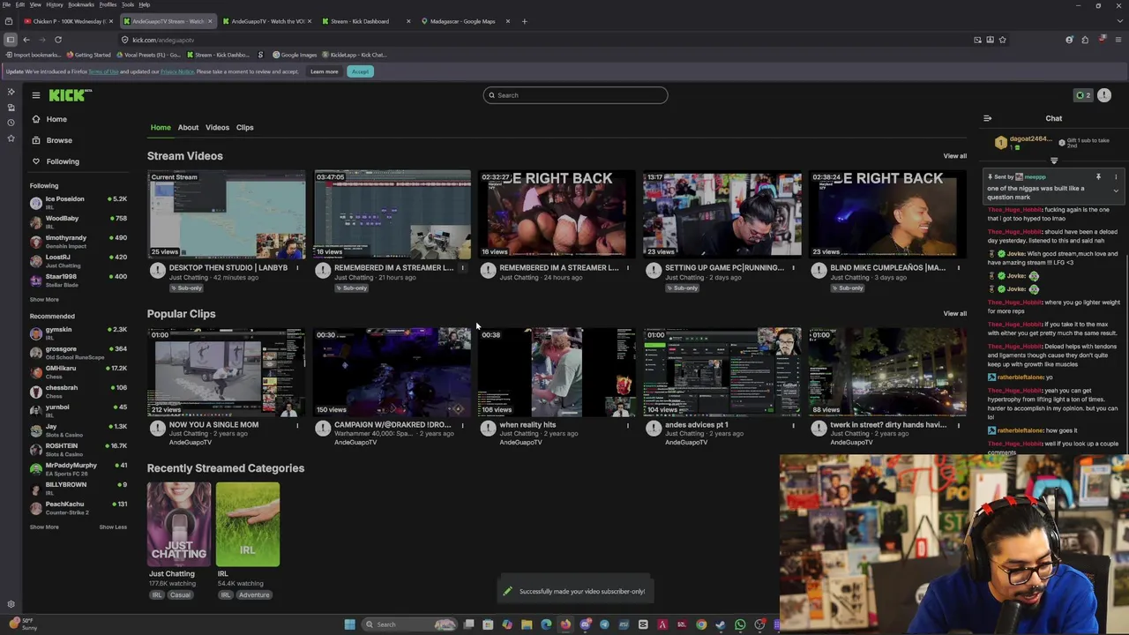Open pinned message more options
The image size is (1129, 635).
pyautogui.click(x=1116, y=177)
